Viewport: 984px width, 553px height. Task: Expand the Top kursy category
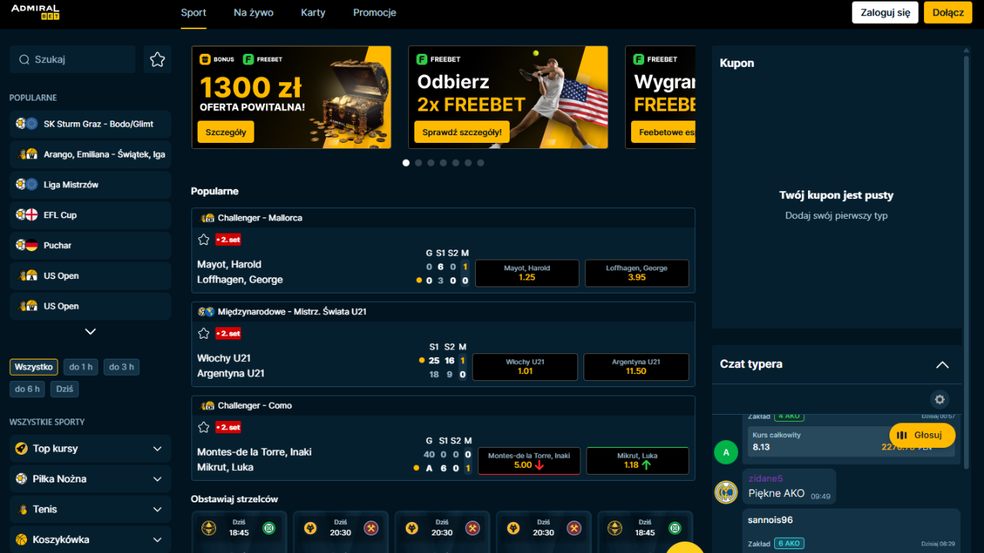click(158, 449)
